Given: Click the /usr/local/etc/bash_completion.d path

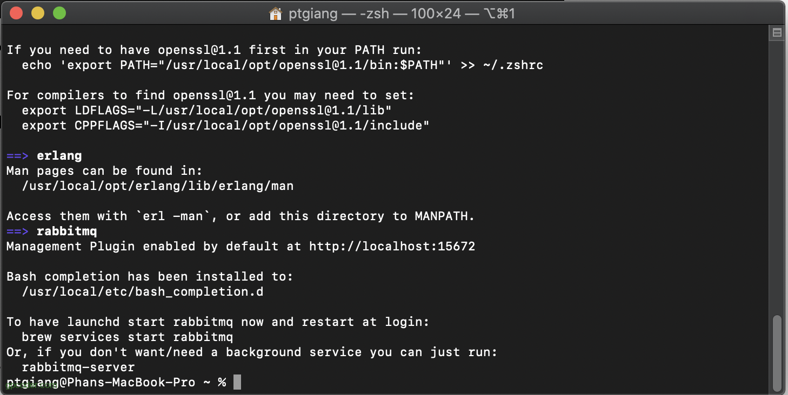Looking at the screenshot, I should 143,292.
